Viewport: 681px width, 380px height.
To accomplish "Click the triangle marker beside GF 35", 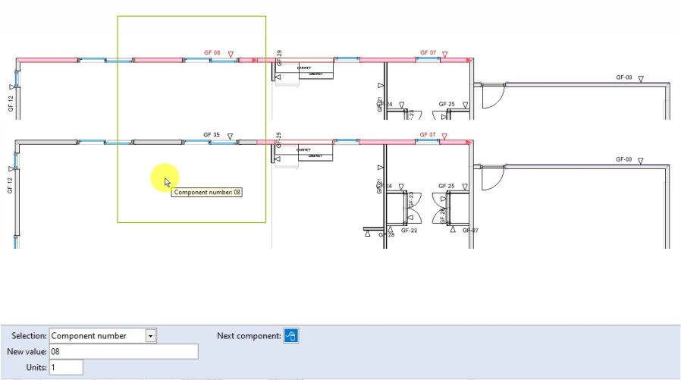I will click(231, 137).
